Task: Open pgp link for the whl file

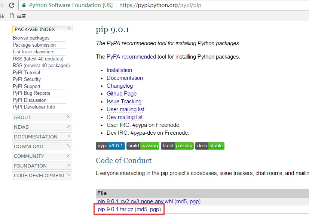Action: pyautogui.click(x=194, y=202)
